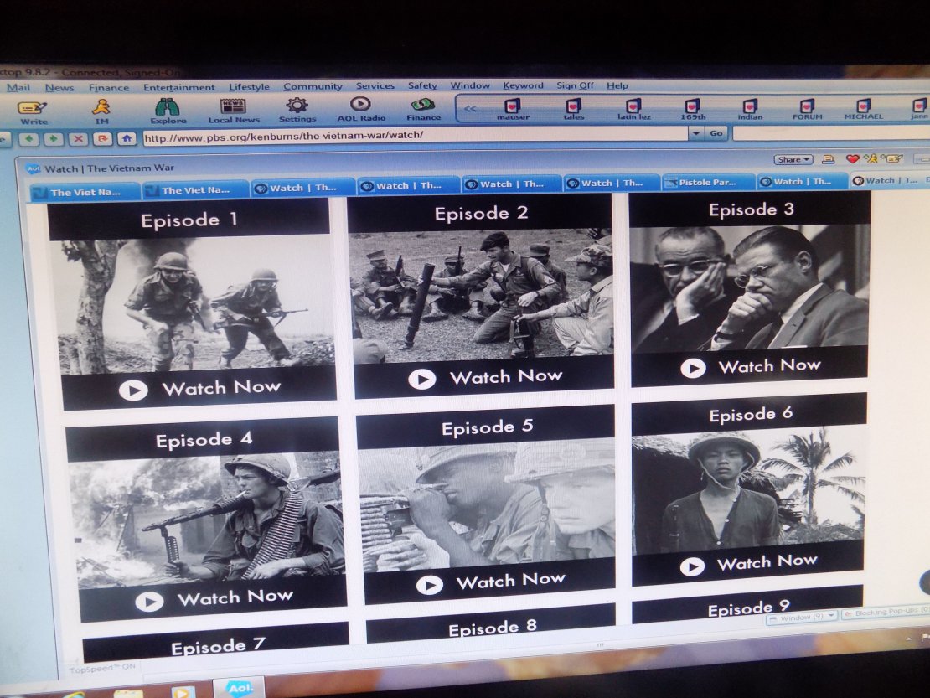Expand the URL address history dropdown arrow
The width and height of the screenshot is (930, 698).
[x=695, y=134]
